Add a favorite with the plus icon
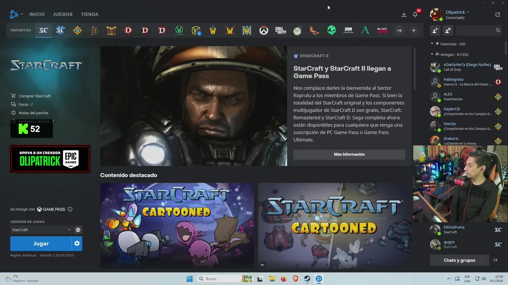Screen dimensions: 508x285 click(x=414, y=30)
